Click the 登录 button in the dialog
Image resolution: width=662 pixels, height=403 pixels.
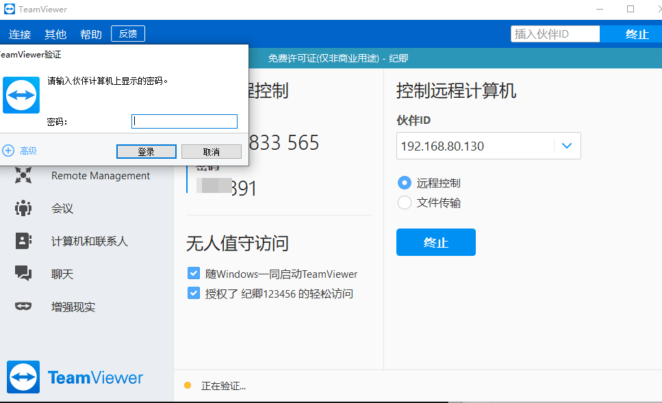point(146,151)
